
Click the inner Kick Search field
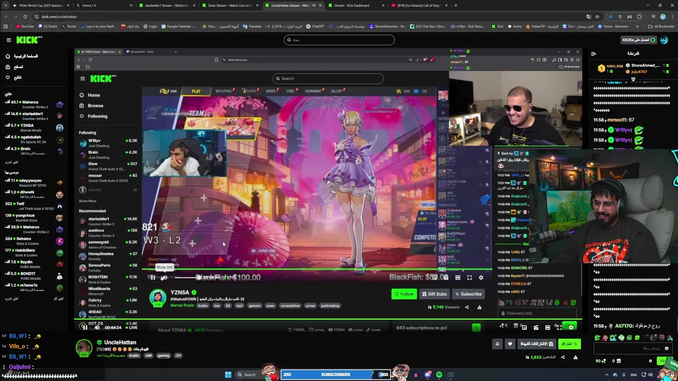pos(328,78)
